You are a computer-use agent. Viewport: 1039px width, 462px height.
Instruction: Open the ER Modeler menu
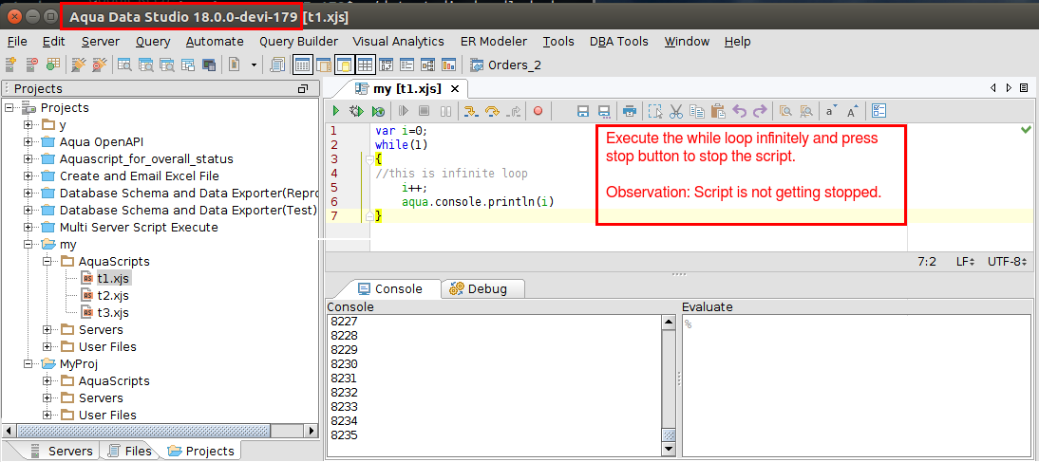point(494,42)
